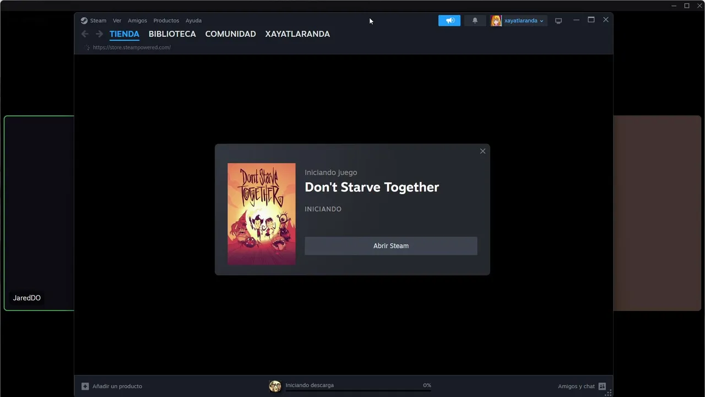Click the downloading game icon in status bar
The width and height of the screenshot is (705, 397).
click(x=275, y=386)
